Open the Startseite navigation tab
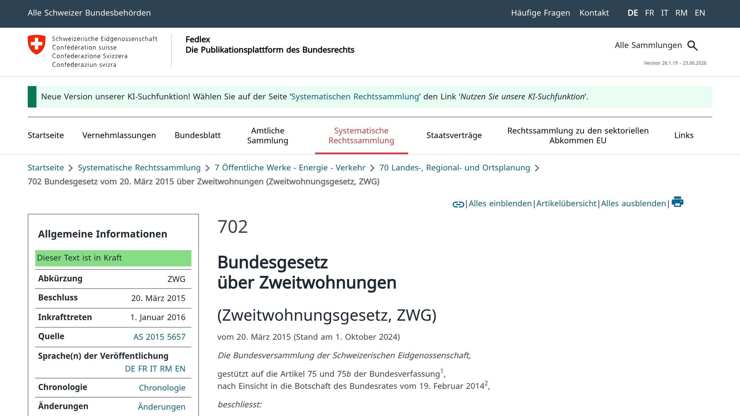Viewport: 740px width, 416px height. click(46, 135)
